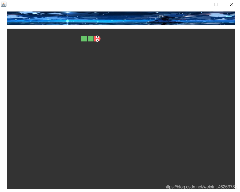Click the blue starry sky header banner

[x=121, y=18]
